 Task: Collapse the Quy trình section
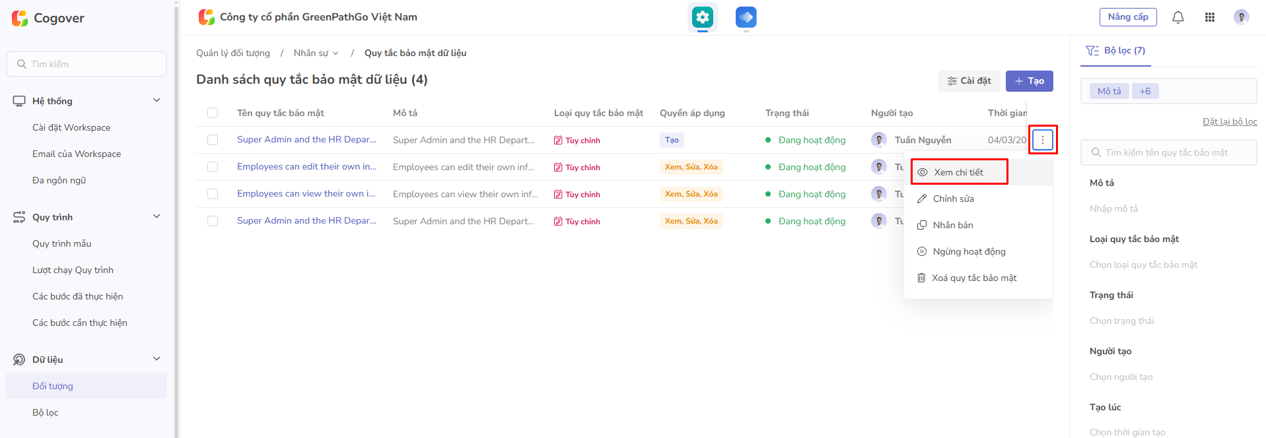click(157, 216)
